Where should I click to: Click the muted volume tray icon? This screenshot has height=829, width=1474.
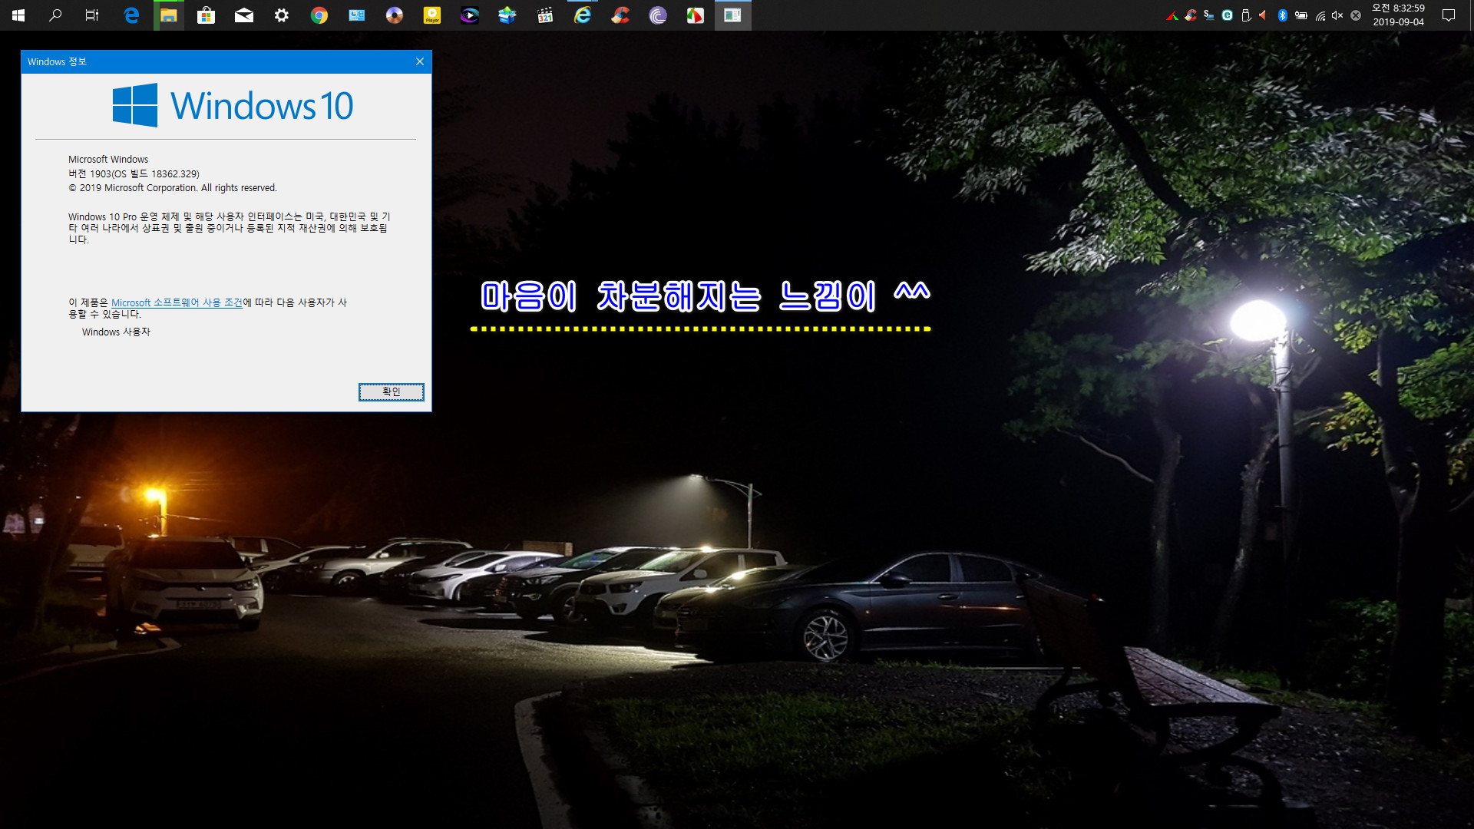click(x=1337, y=15)
